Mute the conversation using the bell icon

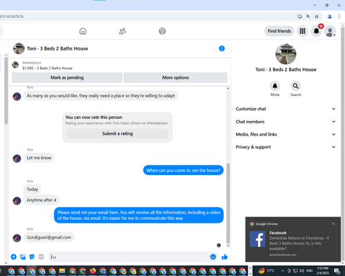[275, 86]
